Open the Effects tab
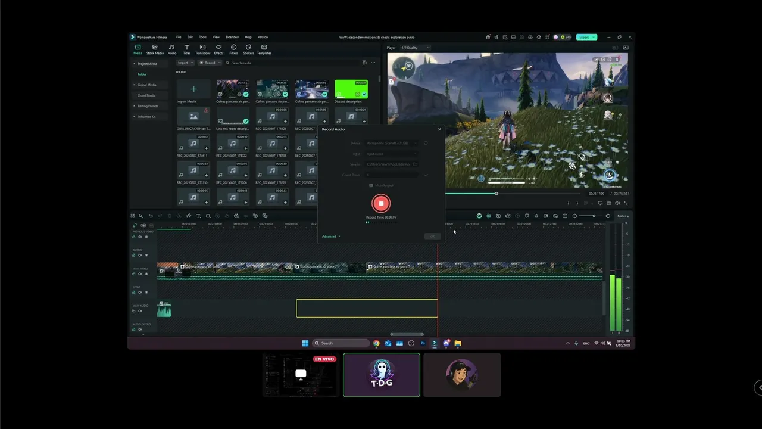762x429 pixels. tap(218, 49)
